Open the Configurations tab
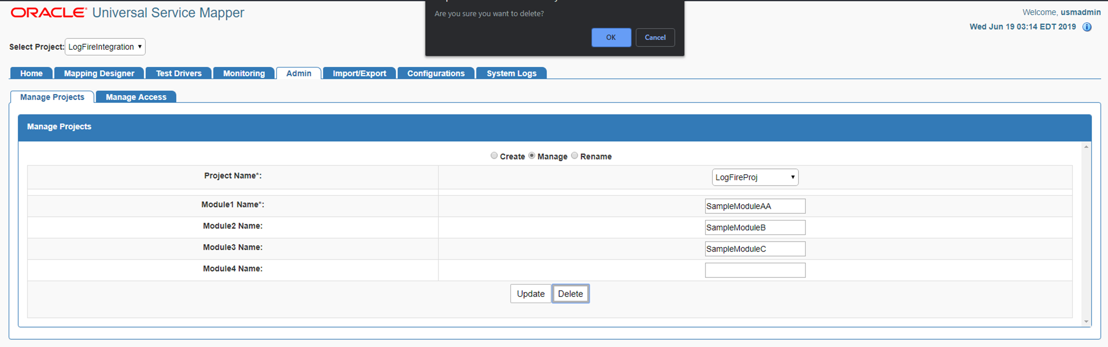1108x347 pixels. pyautogui.click(x=436, y=73)
